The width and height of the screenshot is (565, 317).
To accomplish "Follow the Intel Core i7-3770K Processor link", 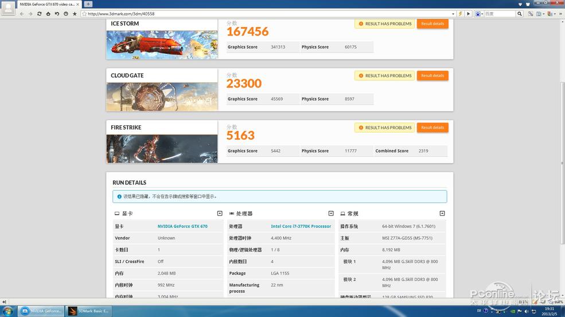I will click(x=301, y=226).
